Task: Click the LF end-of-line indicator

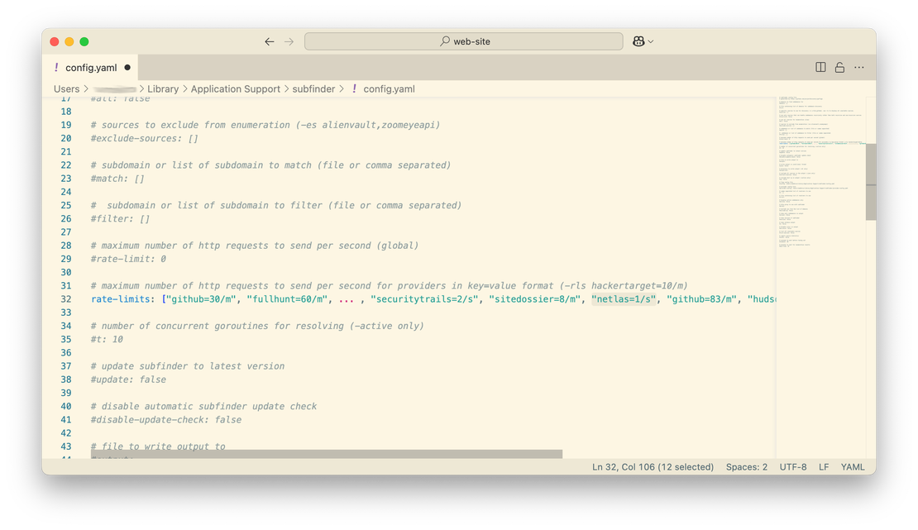Action: [x=824, y=467]
